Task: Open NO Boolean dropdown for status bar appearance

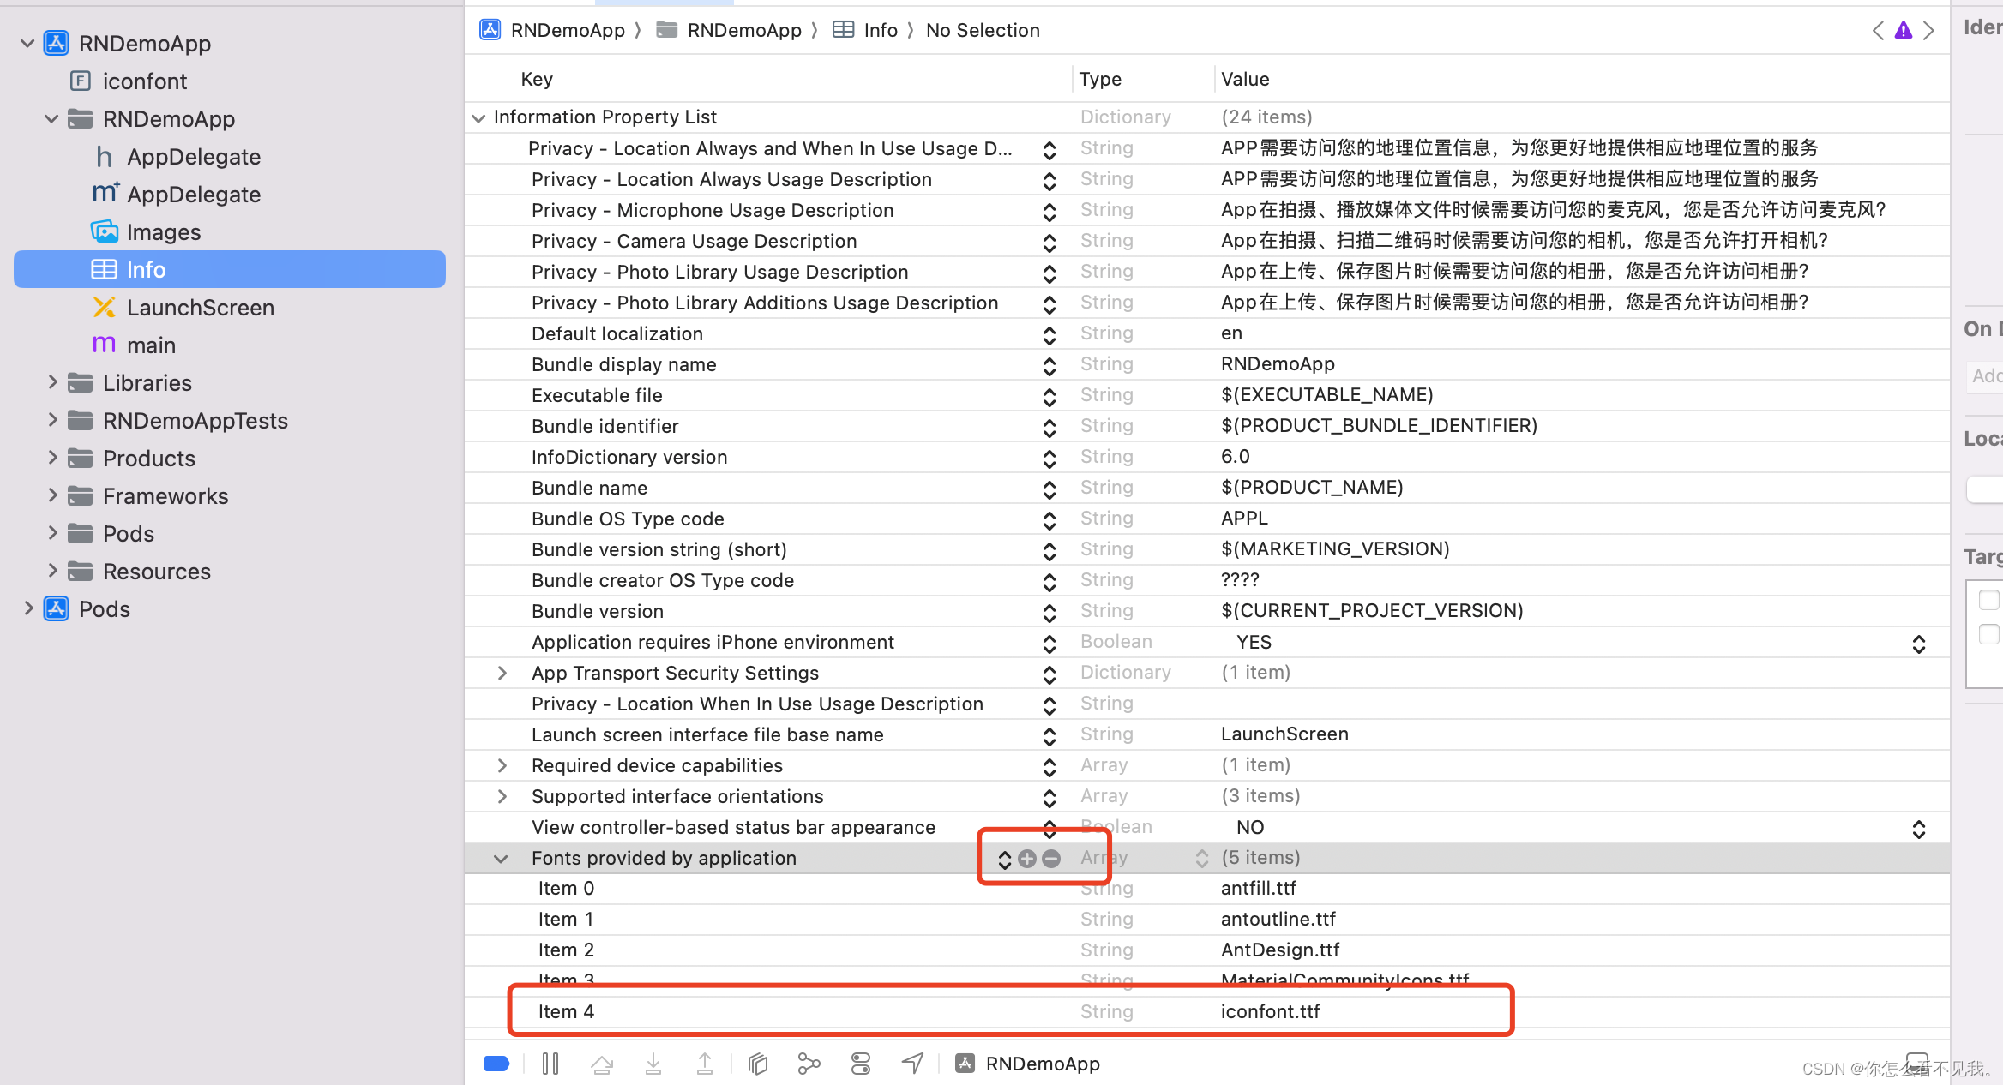Action: point(1918,829)
